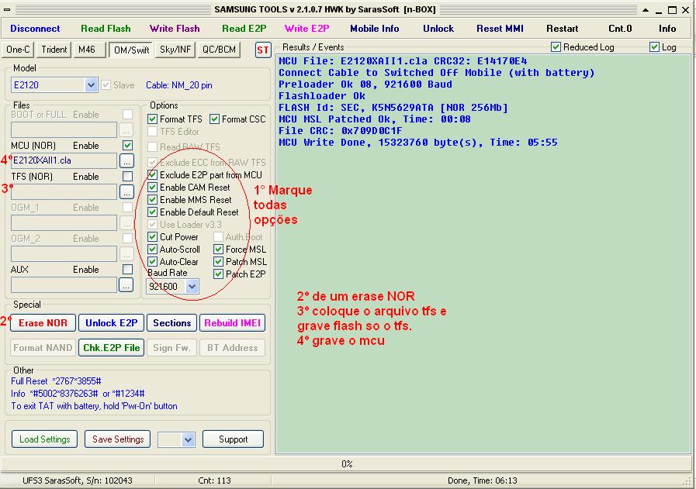Toggle the Reduced Log checkbox

pyautogui.click(x=556, y=47)
